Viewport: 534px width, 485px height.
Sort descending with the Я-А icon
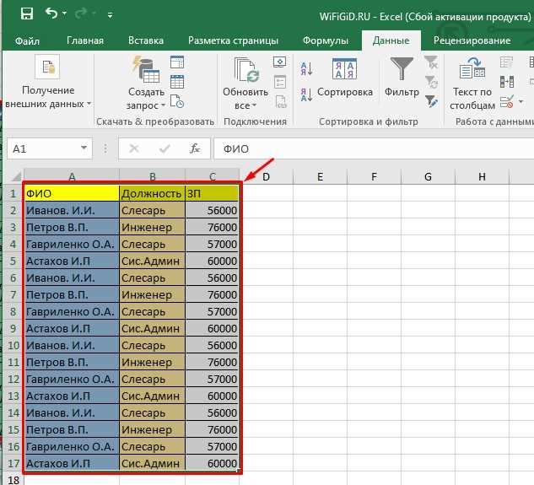click(x=306, y=94)
